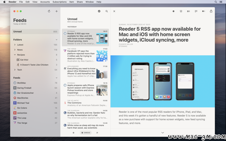The height and width of the screenshot is (141, 226).
Task: Share the article with share icon
Action: [211, 11]
